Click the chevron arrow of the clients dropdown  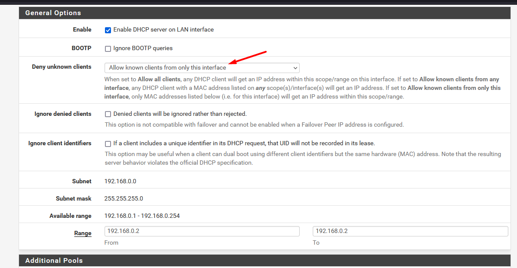pos(295,68)
